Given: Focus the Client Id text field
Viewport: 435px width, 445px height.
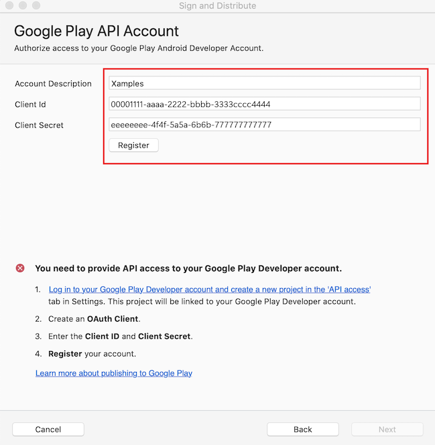Looking at the screenshot, I should (x=265, y=104).
